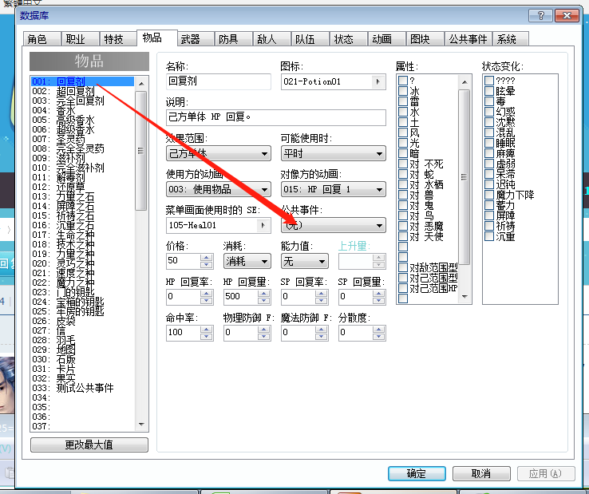The height and width of the screenshot is (494, 589).
Task: Click the scrollbar thumb of the item list
Action: [140, 150]
